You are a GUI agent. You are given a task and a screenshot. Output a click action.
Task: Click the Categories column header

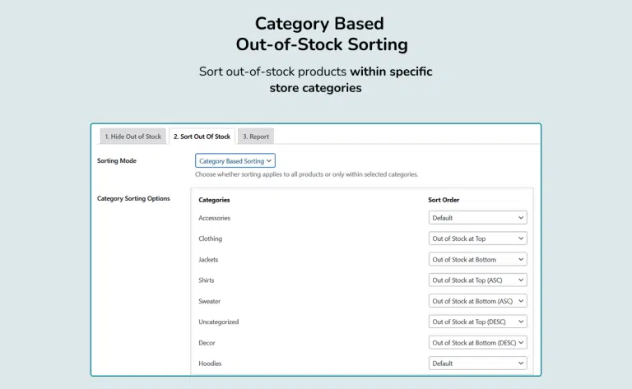214,200
